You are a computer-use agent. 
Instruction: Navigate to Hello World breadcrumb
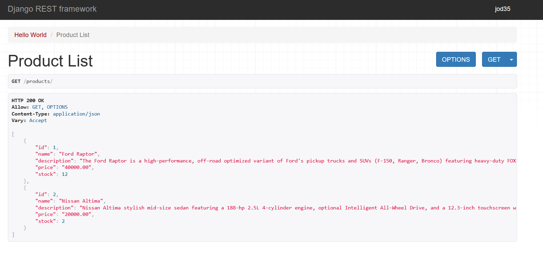pos(30,35)
